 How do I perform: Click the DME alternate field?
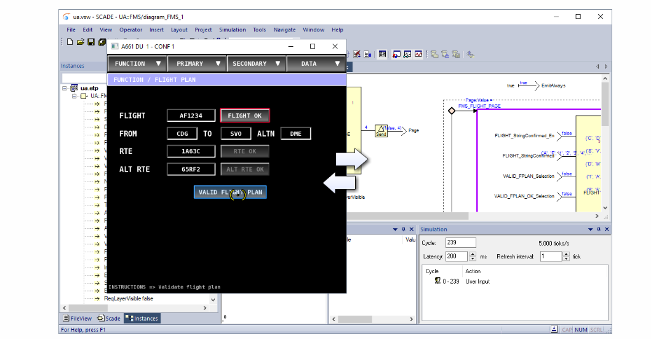pos(295,134)
